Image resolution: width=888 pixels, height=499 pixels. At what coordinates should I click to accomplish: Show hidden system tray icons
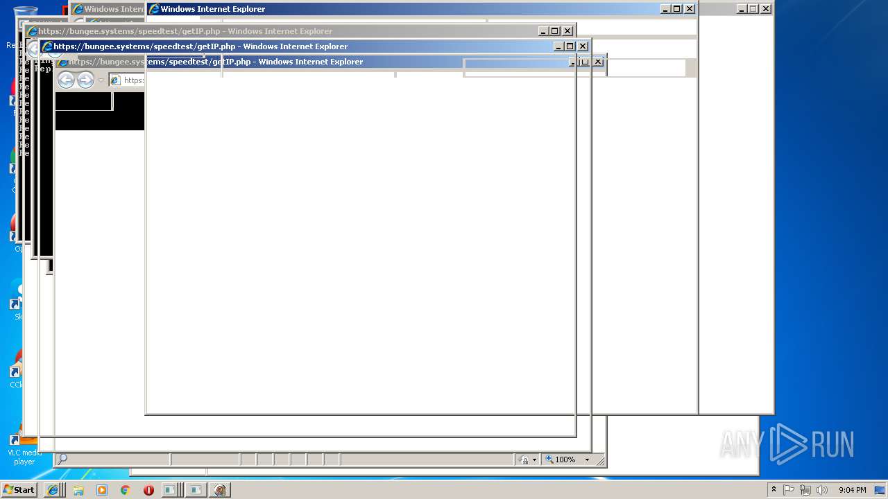[x=774, y=490]
